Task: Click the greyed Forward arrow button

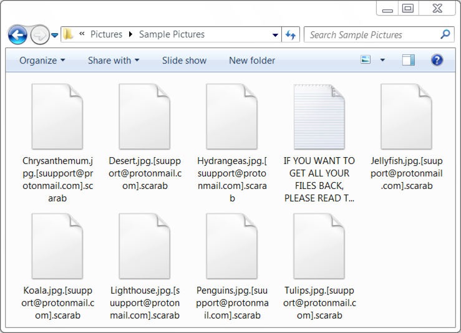Action: click(40, 35)
